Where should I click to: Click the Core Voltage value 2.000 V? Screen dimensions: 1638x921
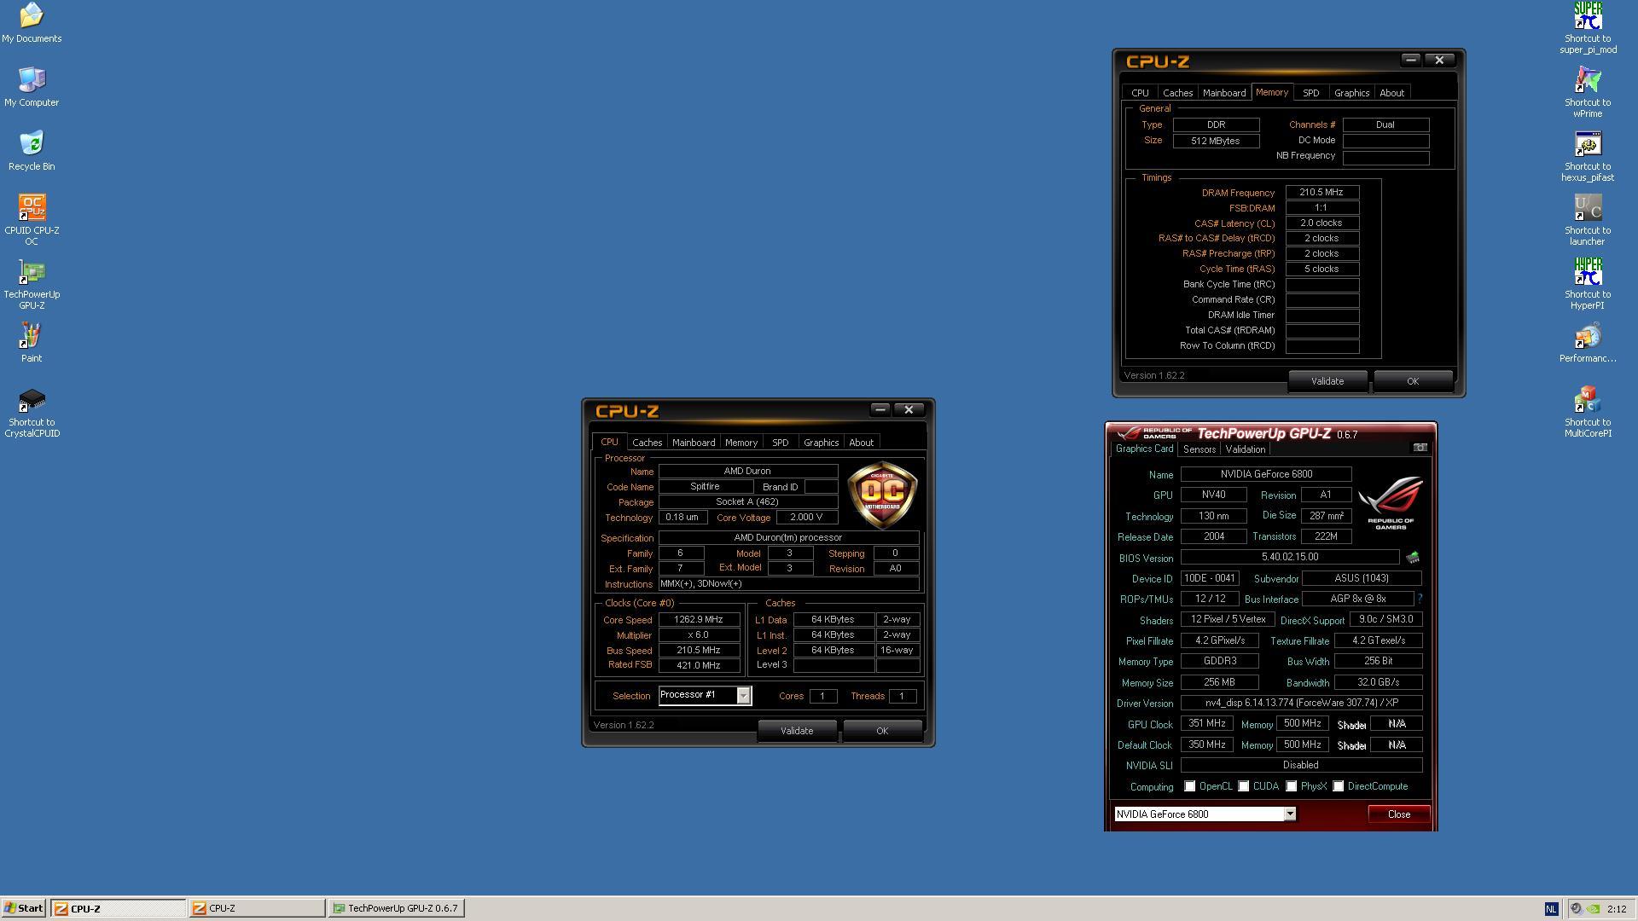click(806, 518)
